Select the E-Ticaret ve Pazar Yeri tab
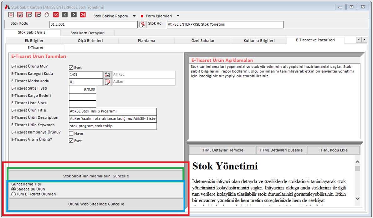Screen dimensions: 373x218 click(x=315, y=40)
